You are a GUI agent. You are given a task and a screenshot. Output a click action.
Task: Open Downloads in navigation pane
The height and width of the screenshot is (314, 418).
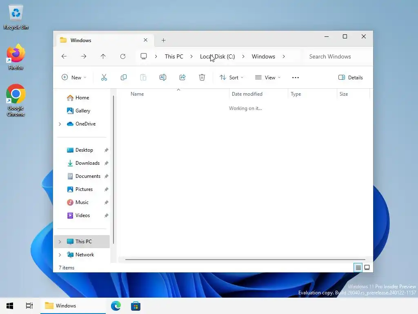[x=87, y=163]
